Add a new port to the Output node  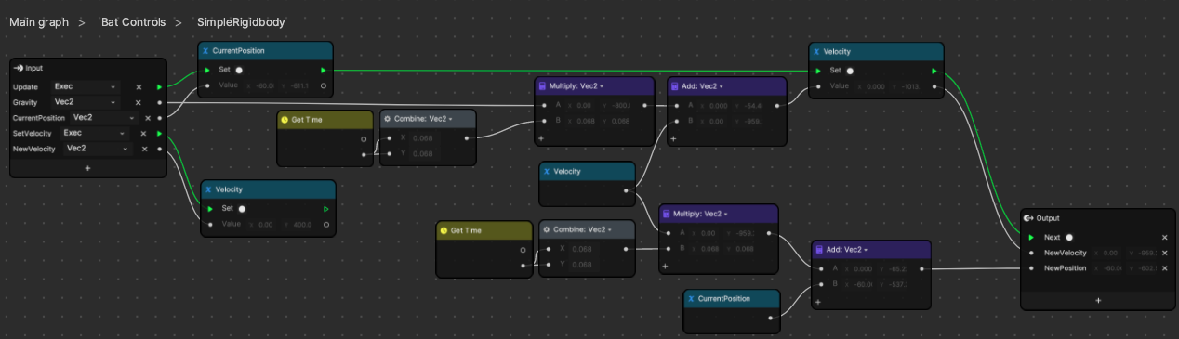tap(1098, 300)
